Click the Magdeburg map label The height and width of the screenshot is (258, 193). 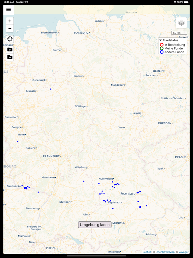click(x=118, y=85)
